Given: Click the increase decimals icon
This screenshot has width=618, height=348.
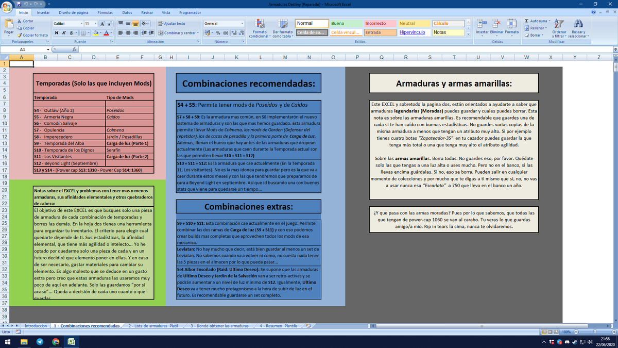Looking at the screenshot, I should pyautogui.click(x=234, y=32).
